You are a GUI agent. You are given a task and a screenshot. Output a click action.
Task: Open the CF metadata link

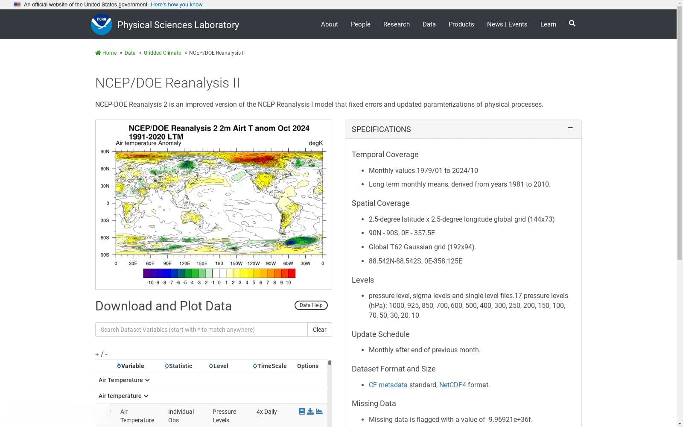tap(388, 385)
